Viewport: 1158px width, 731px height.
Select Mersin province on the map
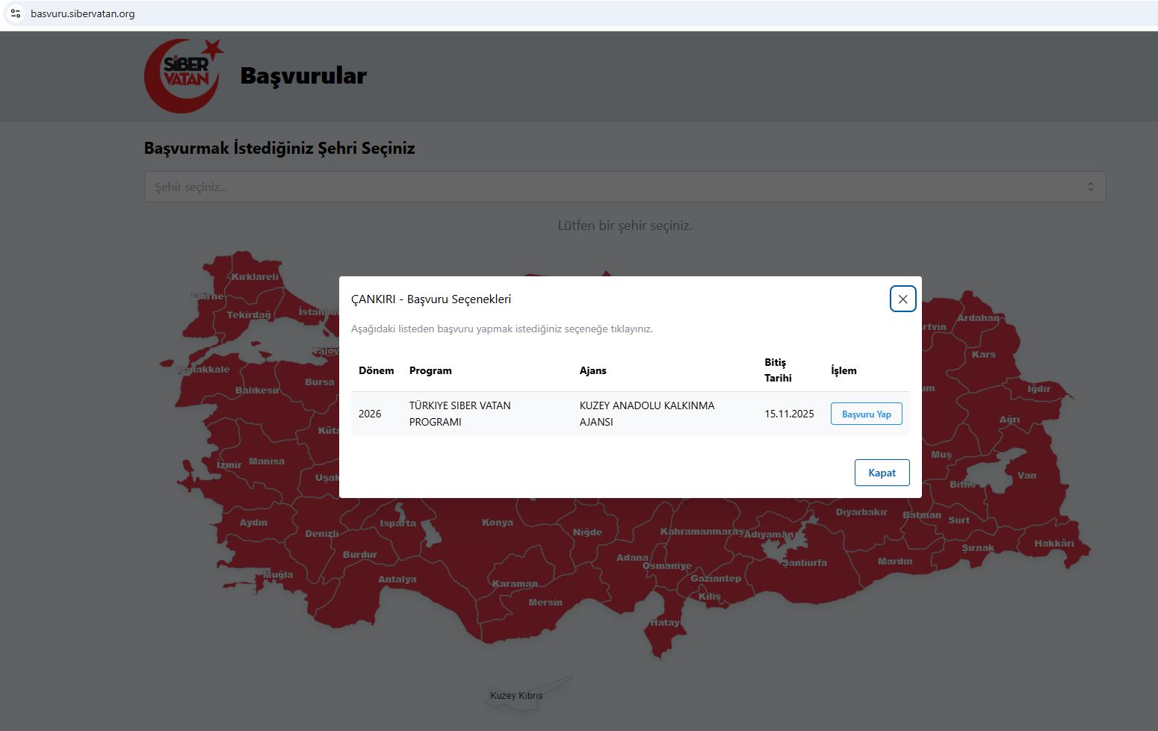pos(545,603)
